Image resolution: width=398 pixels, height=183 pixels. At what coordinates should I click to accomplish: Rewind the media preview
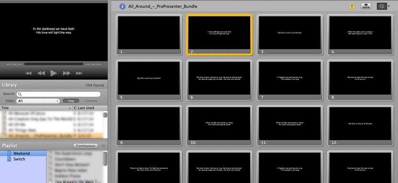pyautogui.click(x=41, y=73)
